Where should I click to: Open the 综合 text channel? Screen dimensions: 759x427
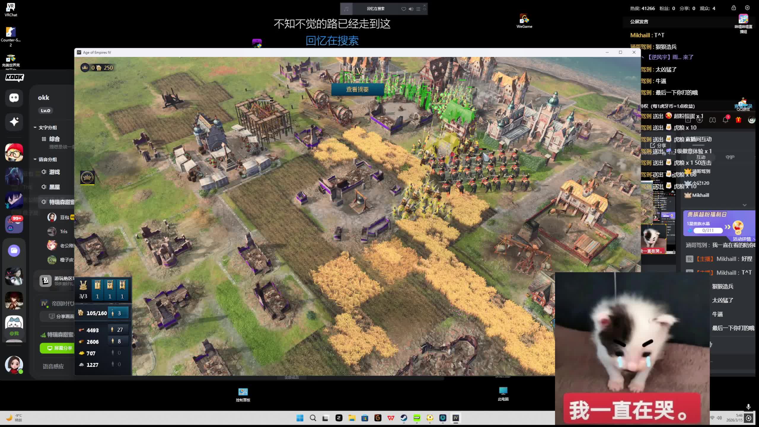[x=54, y=139]
